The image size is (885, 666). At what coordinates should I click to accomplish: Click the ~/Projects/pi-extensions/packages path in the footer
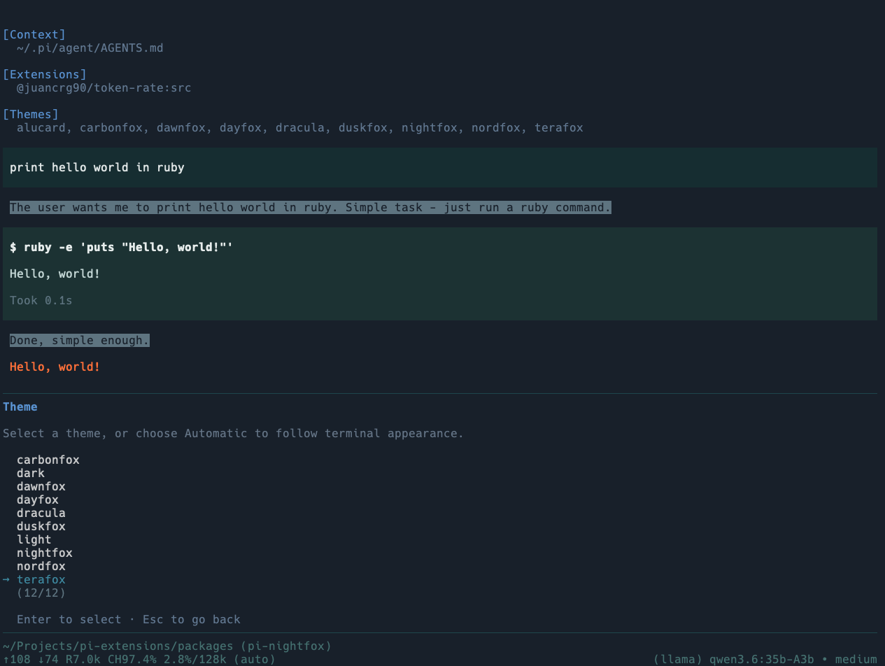[x=118, y=646]
